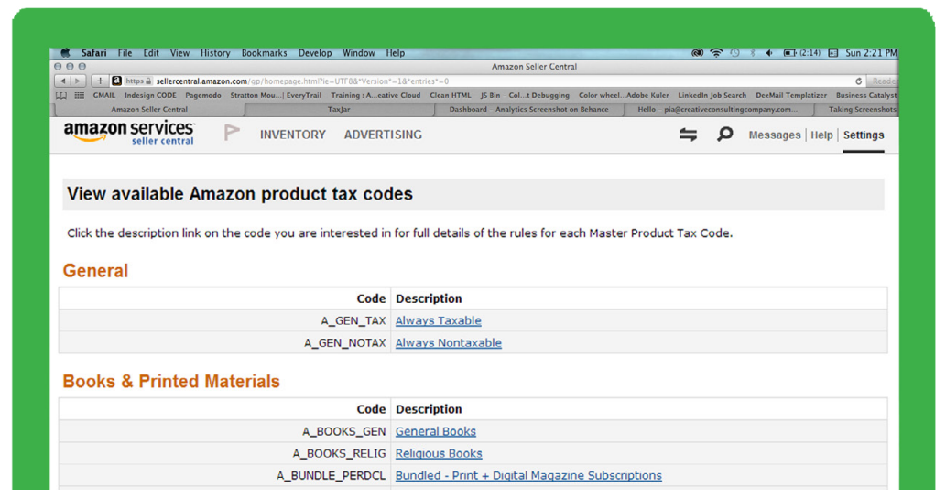Click the Amazon favicon in address bar
946x498 pixels.
(117, 81)
